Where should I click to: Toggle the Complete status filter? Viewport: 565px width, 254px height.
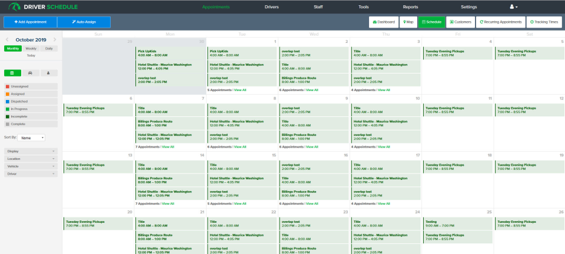pyautogui.click(x=31, y=124)
